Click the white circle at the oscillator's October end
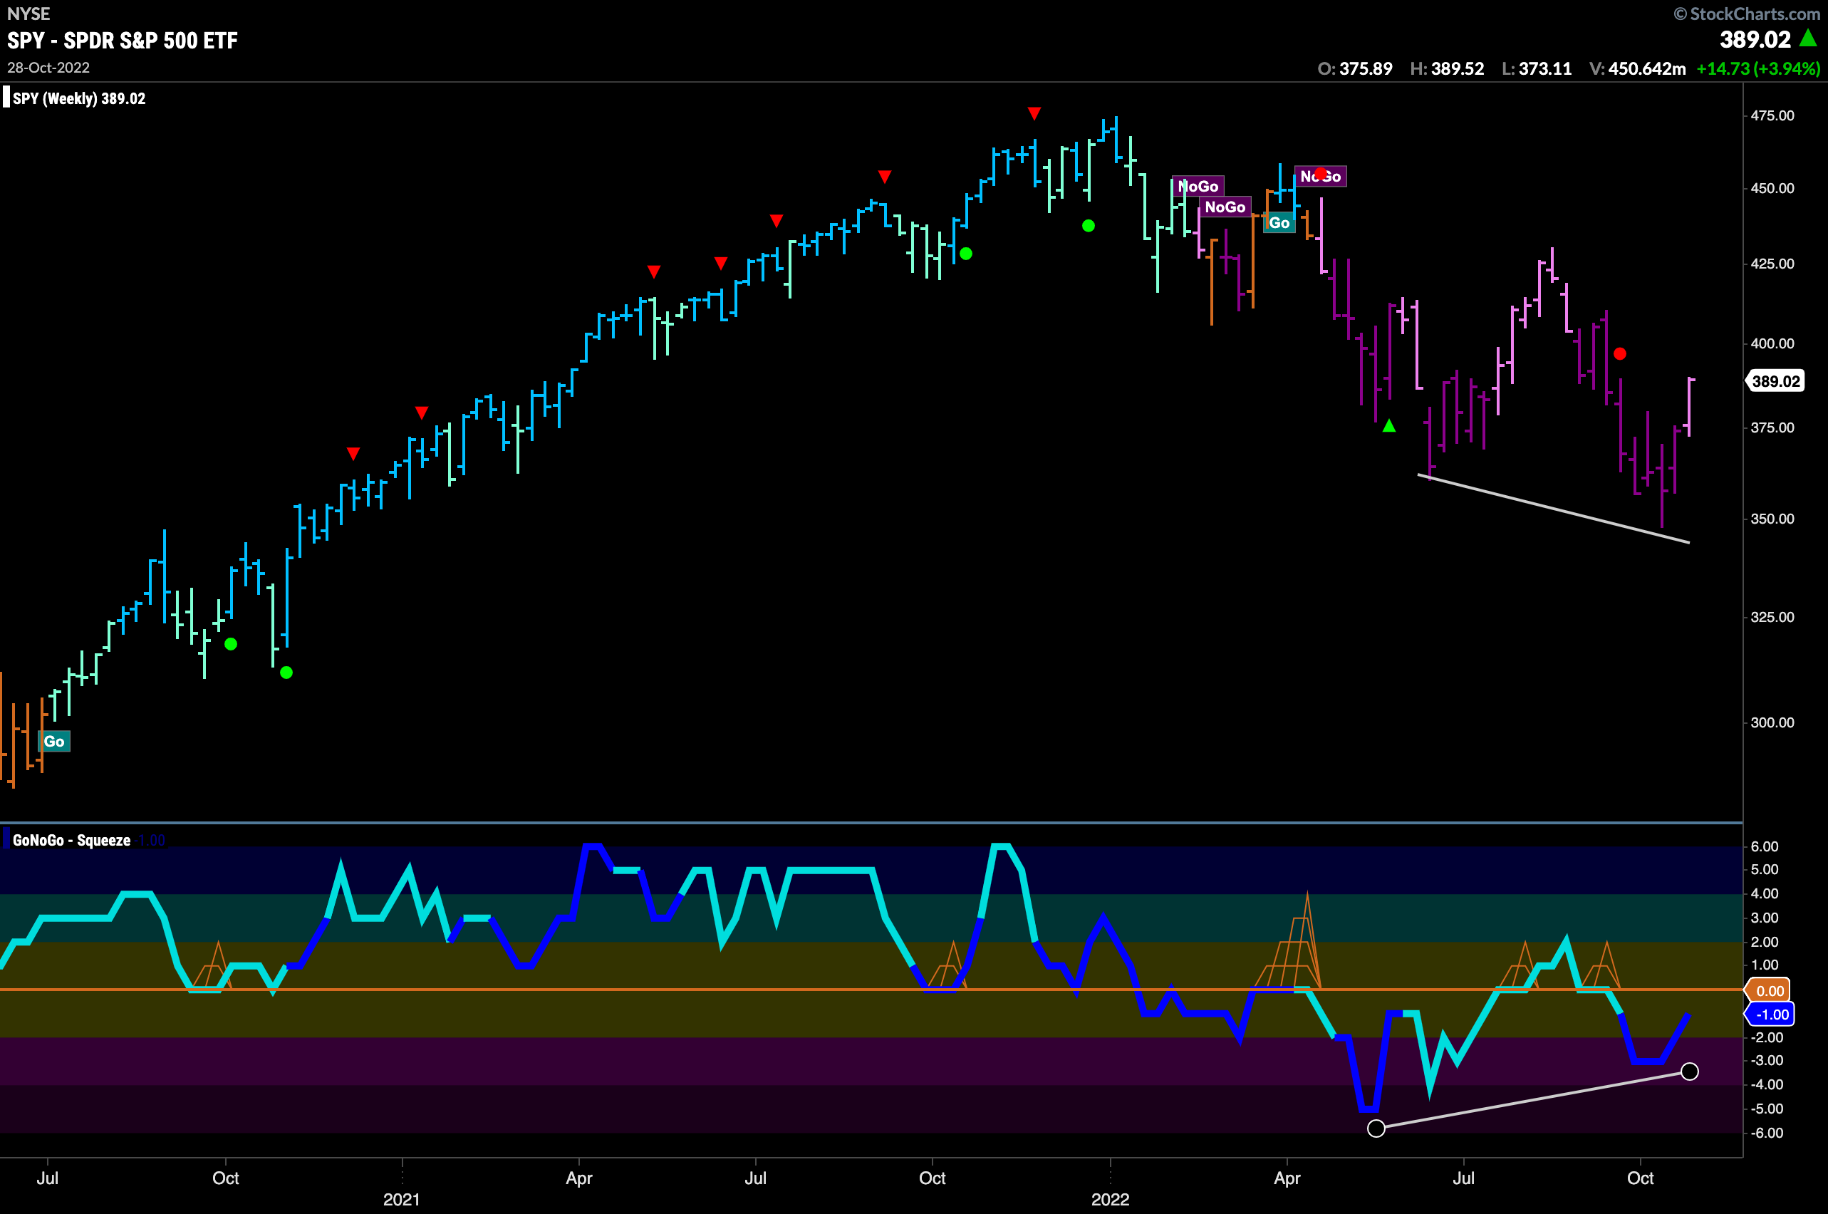This screenshot has width=1828, height=1214. point(1689,1072)
